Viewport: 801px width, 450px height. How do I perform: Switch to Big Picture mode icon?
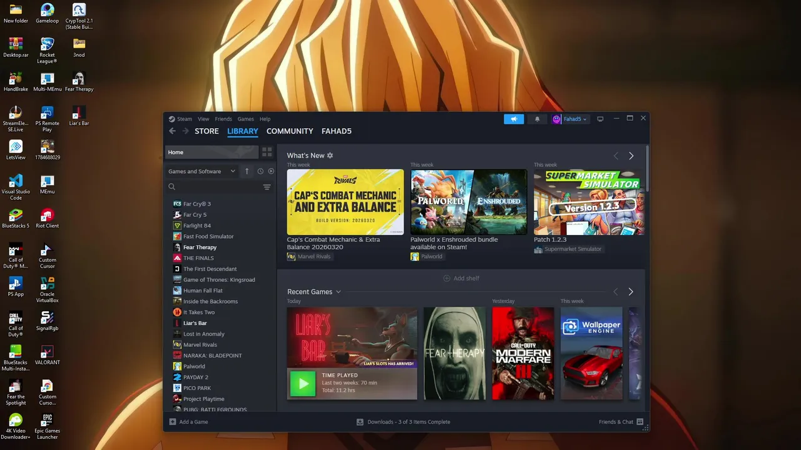tap(600, 119)
